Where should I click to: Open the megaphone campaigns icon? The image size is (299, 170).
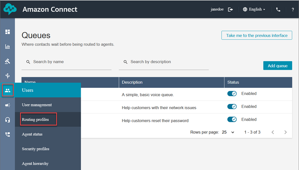point(7,105)
